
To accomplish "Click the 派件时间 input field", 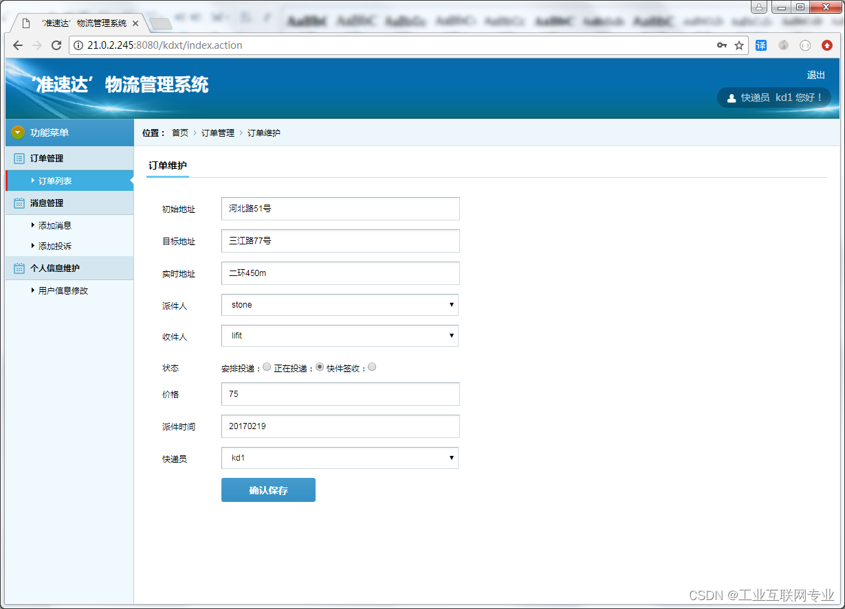I will (x=340, y=426).
